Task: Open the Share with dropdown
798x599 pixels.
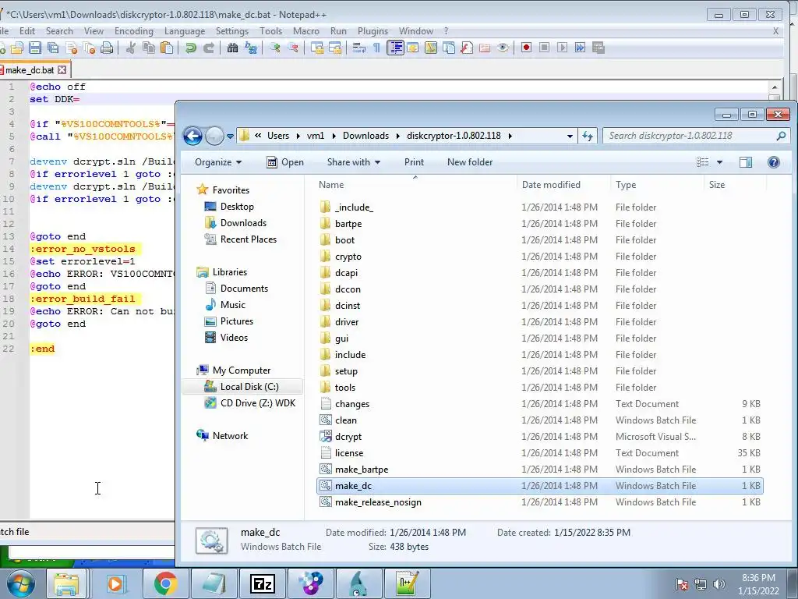Action: [354, 162]
